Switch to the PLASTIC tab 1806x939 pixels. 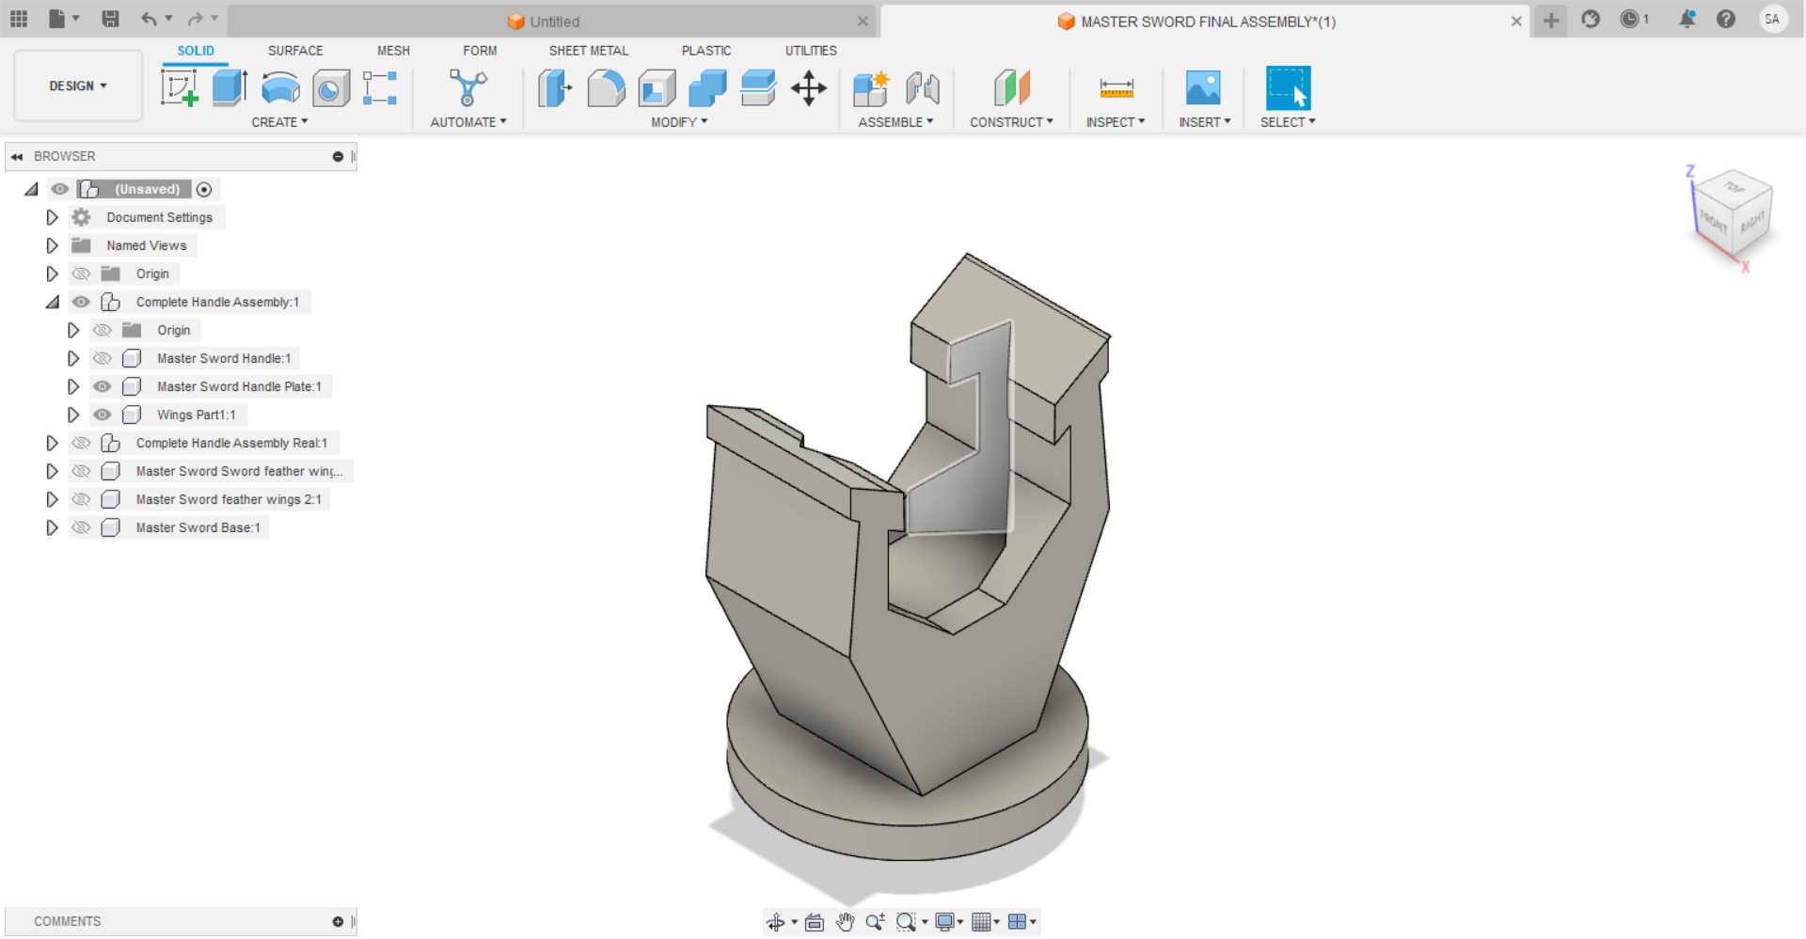click(x=706, y=51)
